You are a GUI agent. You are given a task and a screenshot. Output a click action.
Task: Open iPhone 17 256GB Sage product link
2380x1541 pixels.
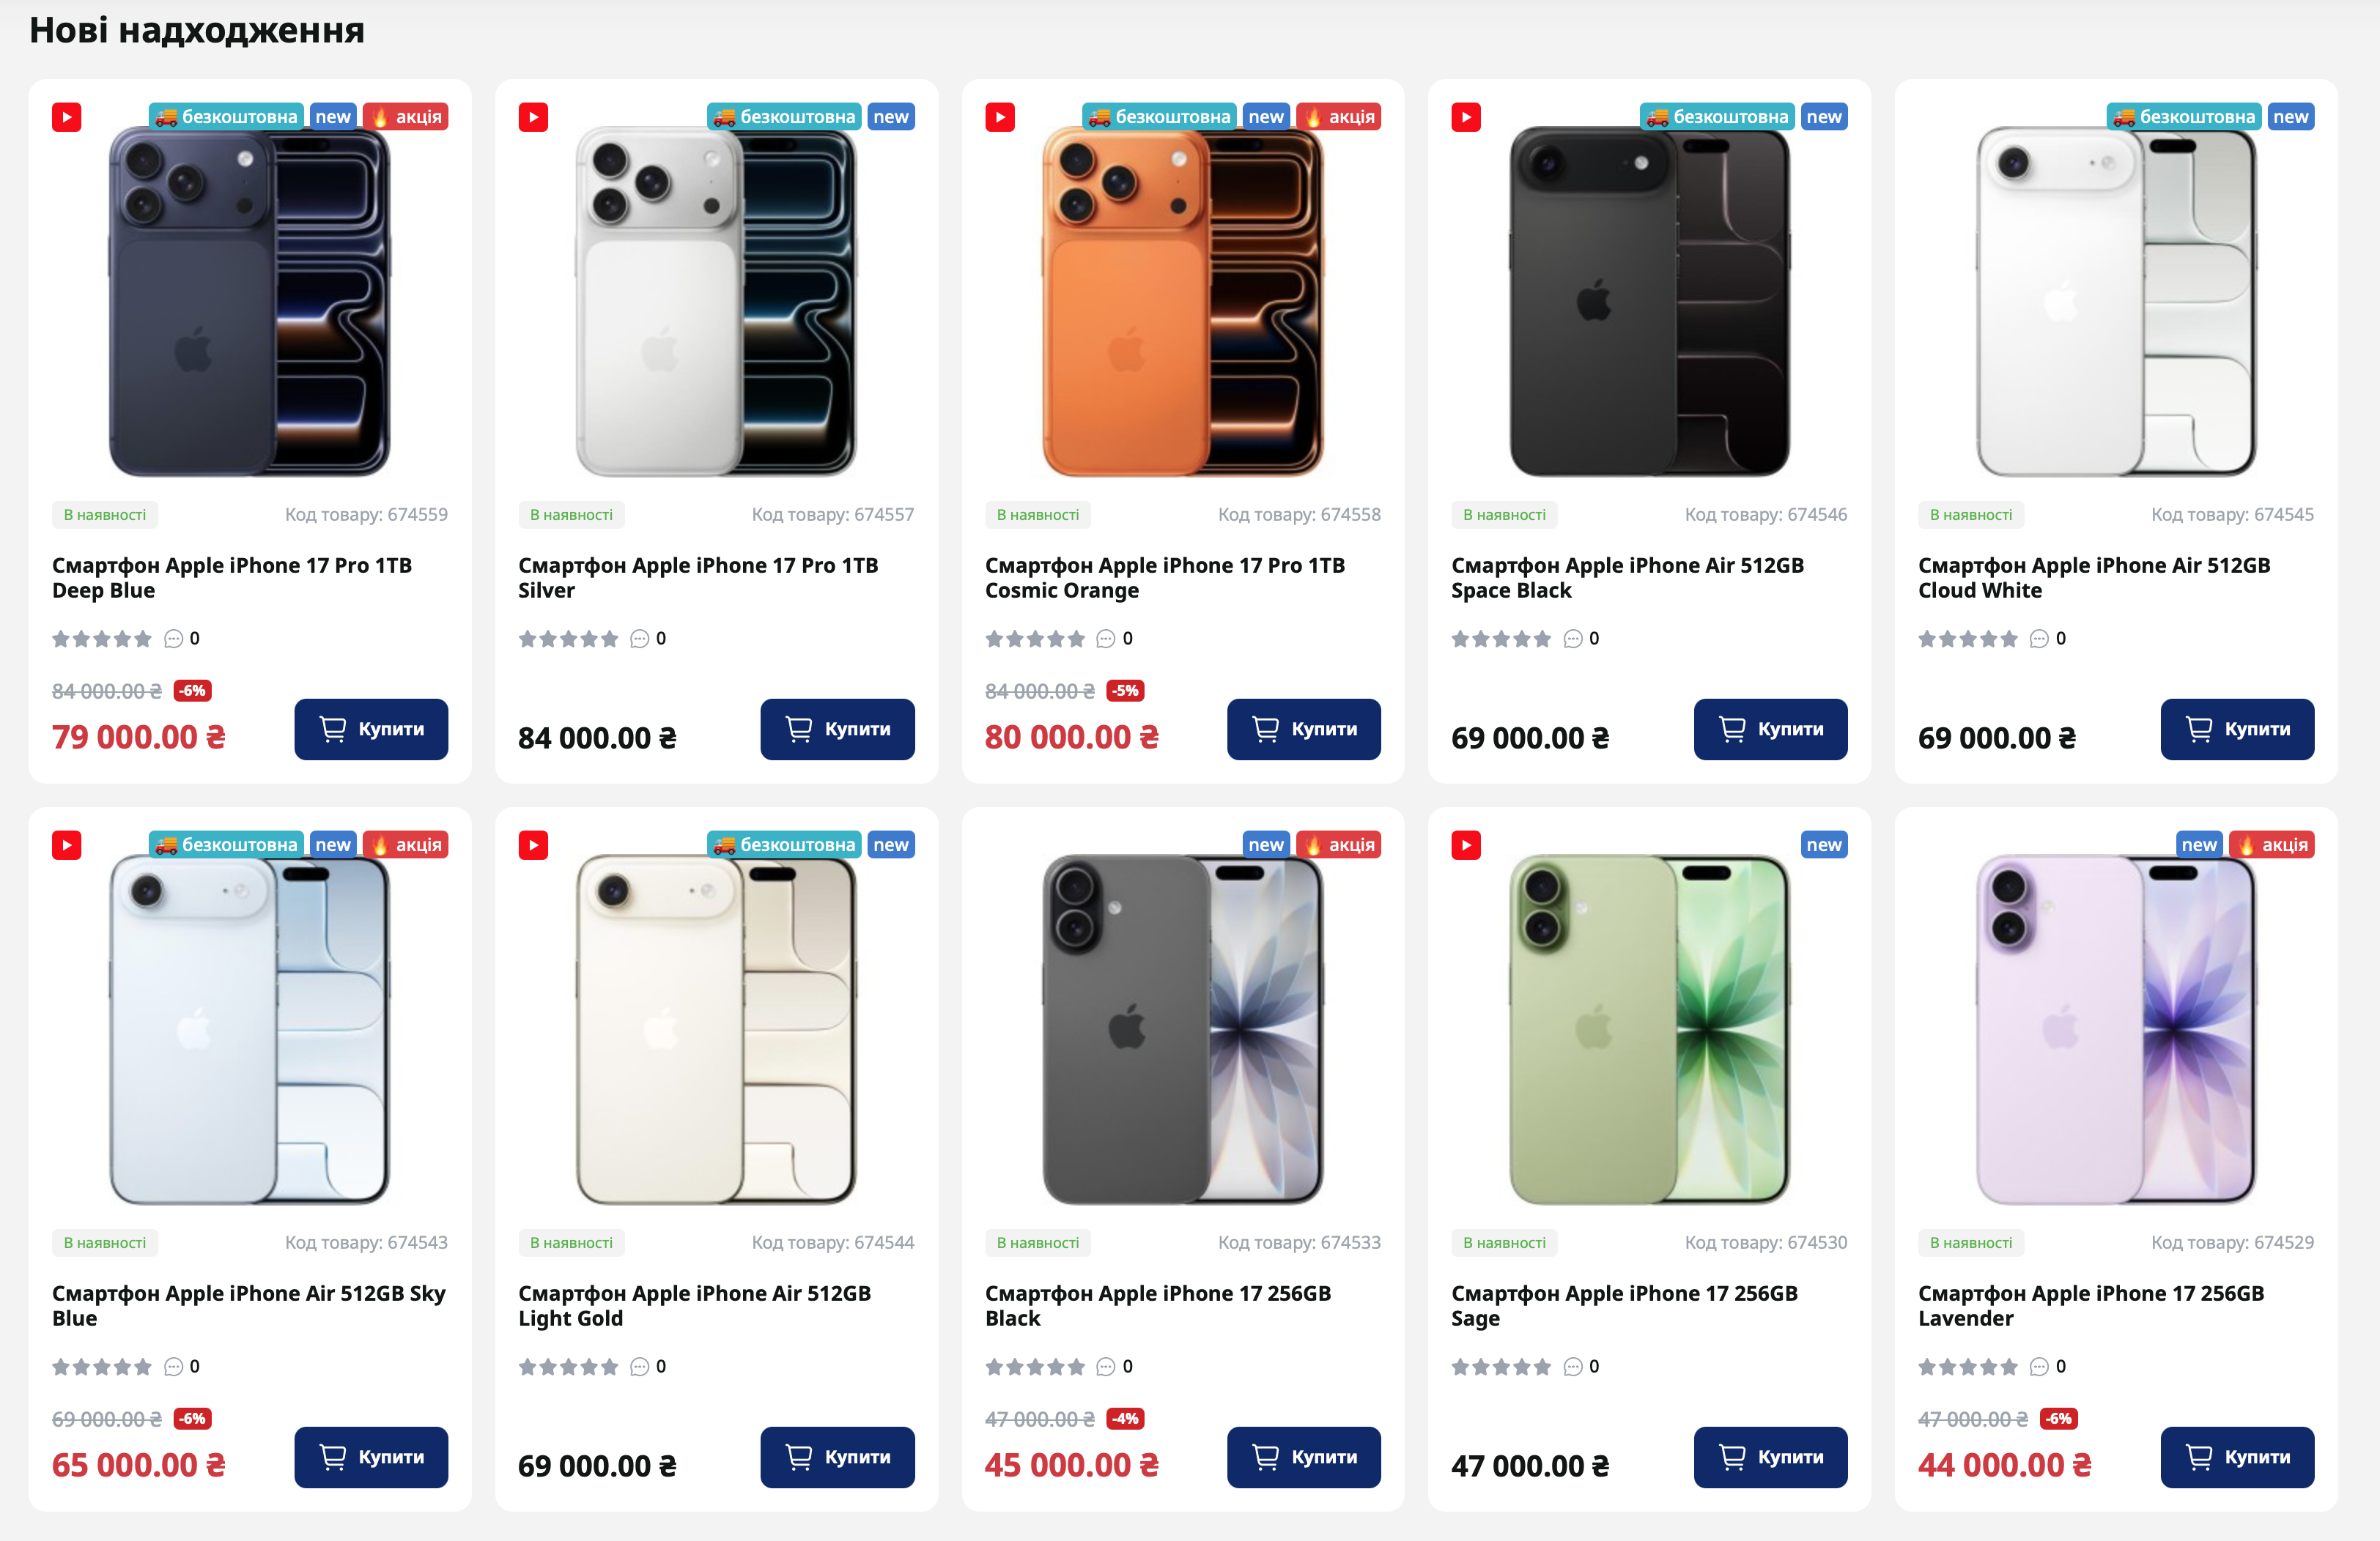click(1624, 1305)
